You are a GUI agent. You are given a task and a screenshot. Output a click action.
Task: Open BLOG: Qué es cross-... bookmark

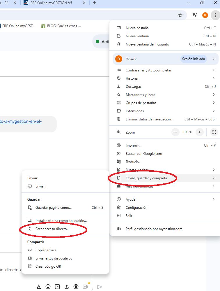pos(61,26)
